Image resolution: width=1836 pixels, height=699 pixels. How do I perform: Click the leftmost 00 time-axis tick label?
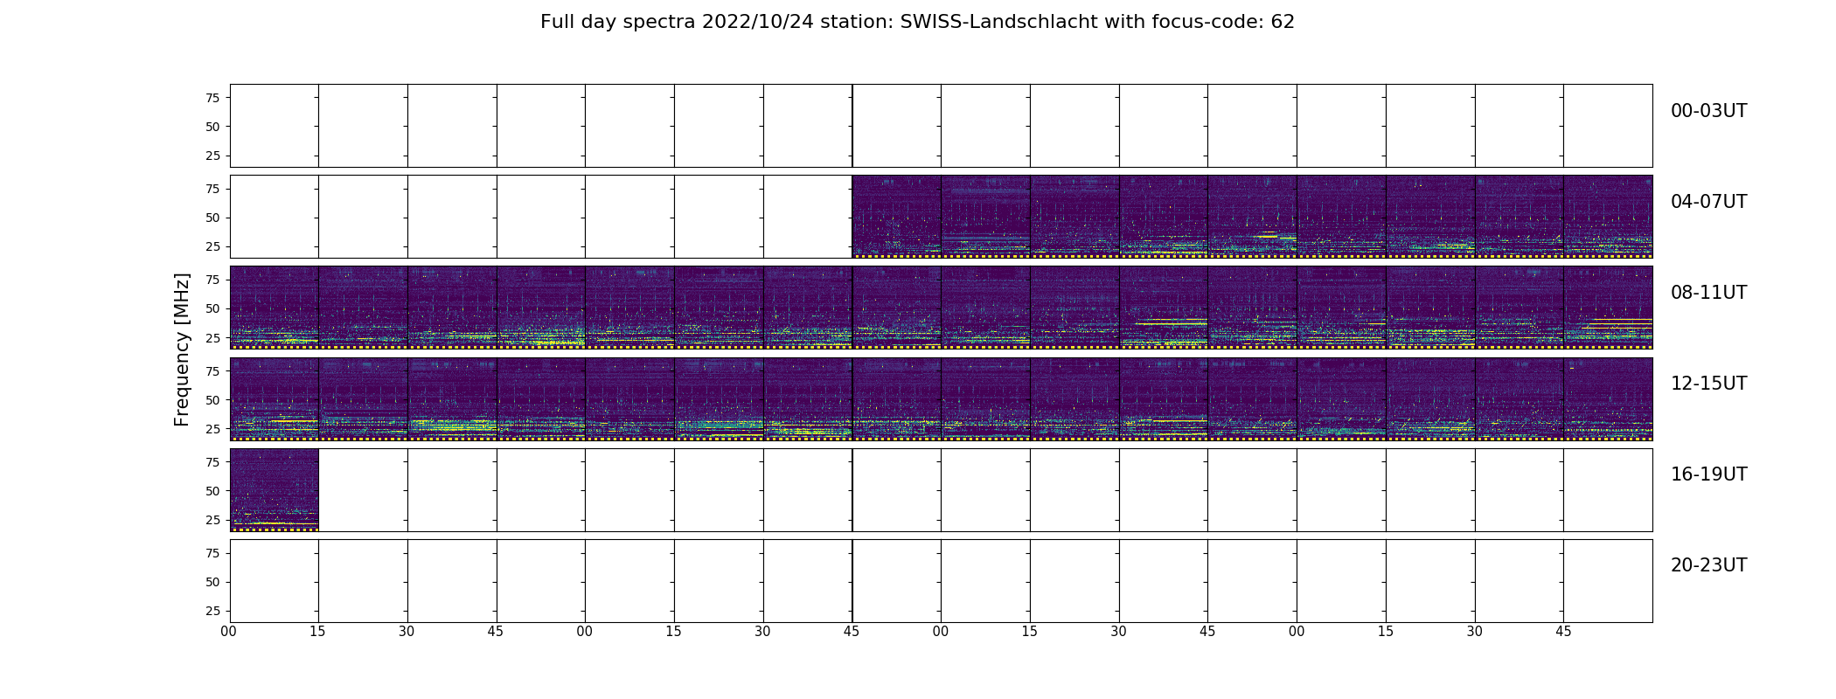[229, 632]
